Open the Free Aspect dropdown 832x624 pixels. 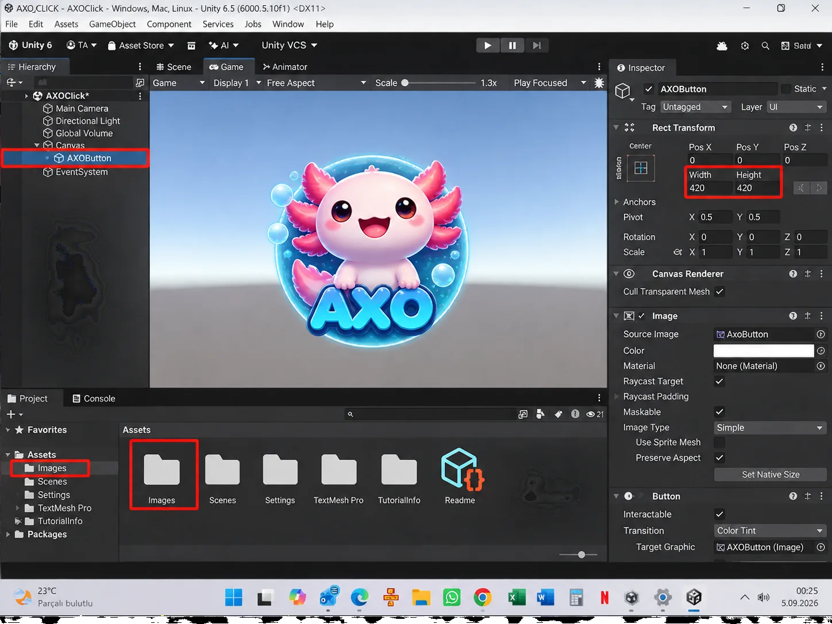coord(316,83)
